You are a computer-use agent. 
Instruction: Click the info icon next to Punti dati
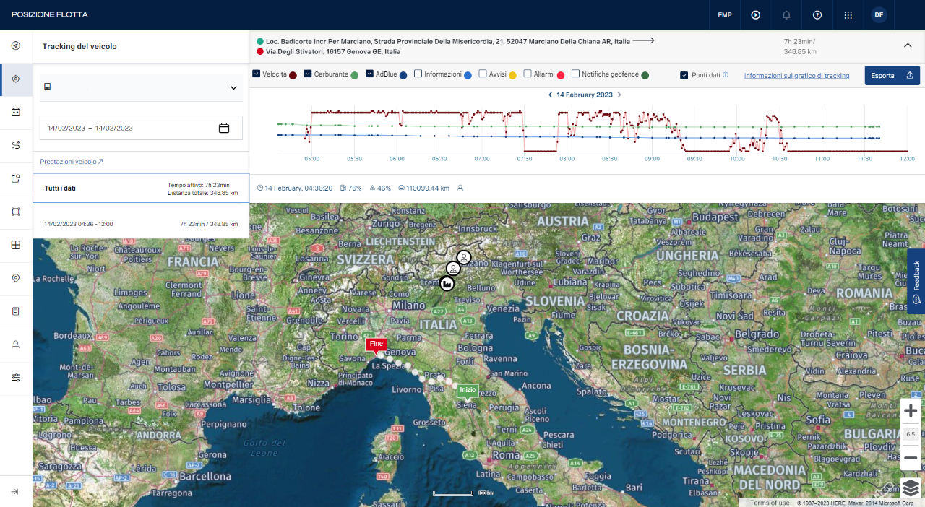[x=726, y=74]
